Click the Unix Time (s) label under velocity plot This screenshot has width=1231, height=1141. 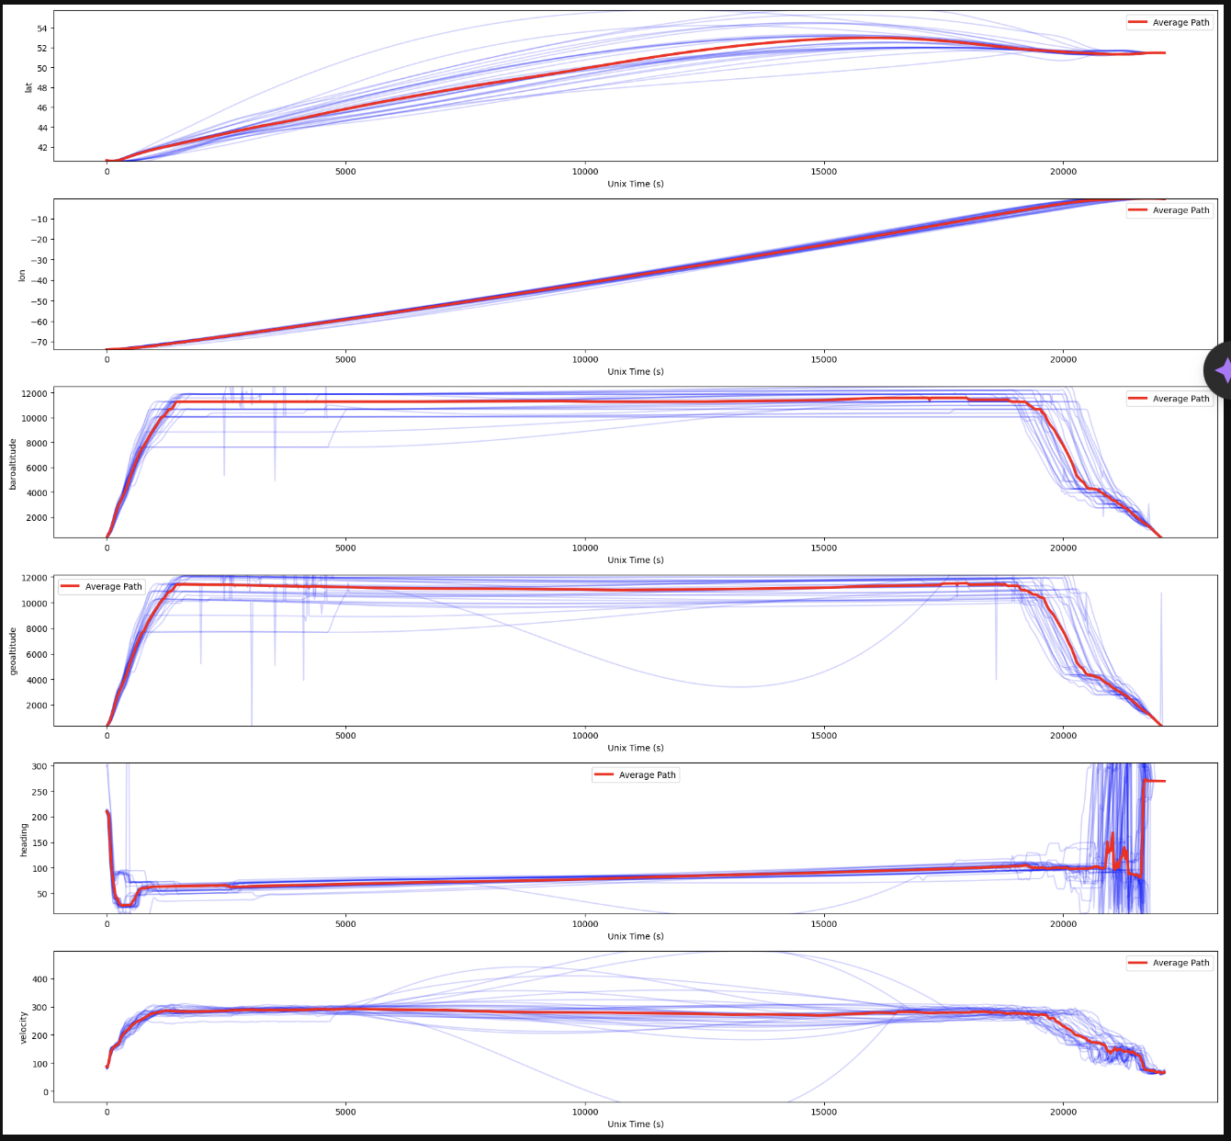click(x=636, y=1124)
